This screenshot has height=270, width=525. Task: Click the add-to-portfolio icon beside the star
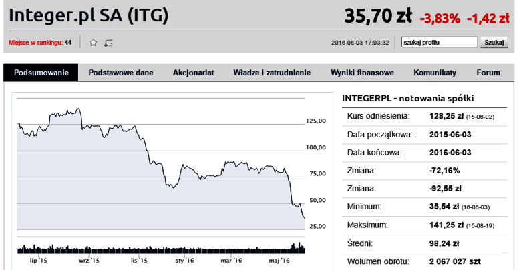[108, 43]
